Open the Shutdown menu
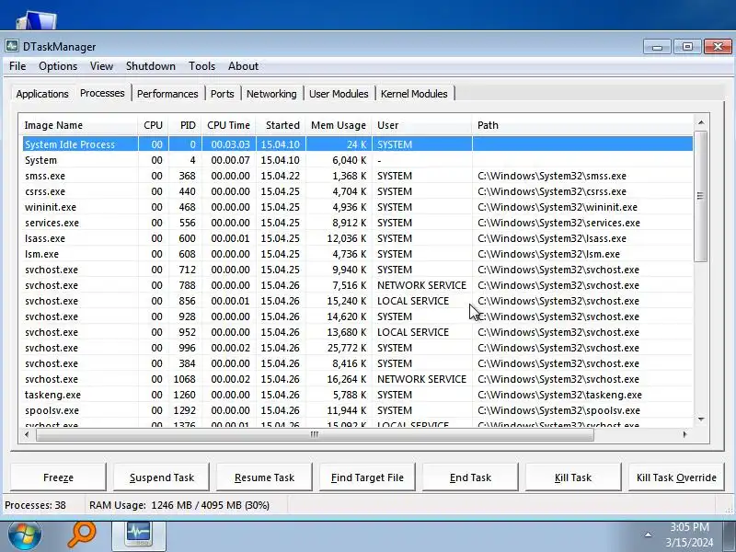The width and height of the screenshot is (736, 552). 151,66
